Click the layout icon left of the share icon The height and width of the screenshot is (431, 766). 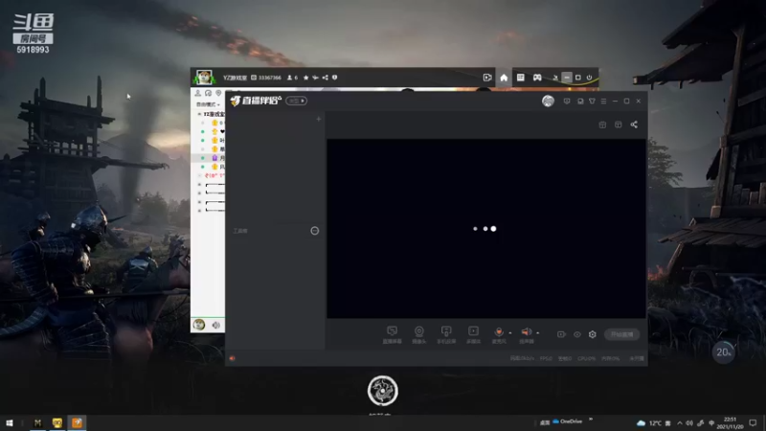coord(618,125)
